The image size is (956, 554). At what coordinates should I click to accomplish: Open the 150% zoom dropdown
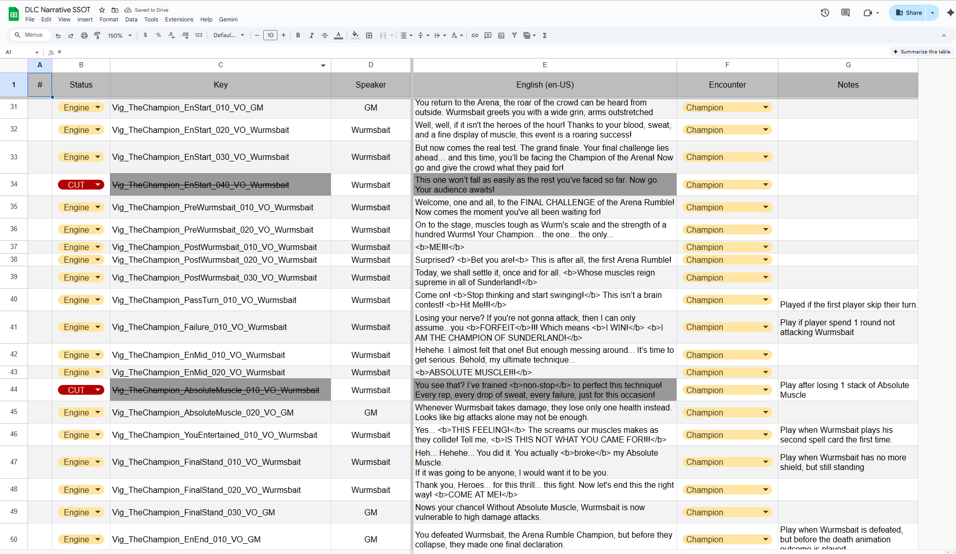coord(120,36)
